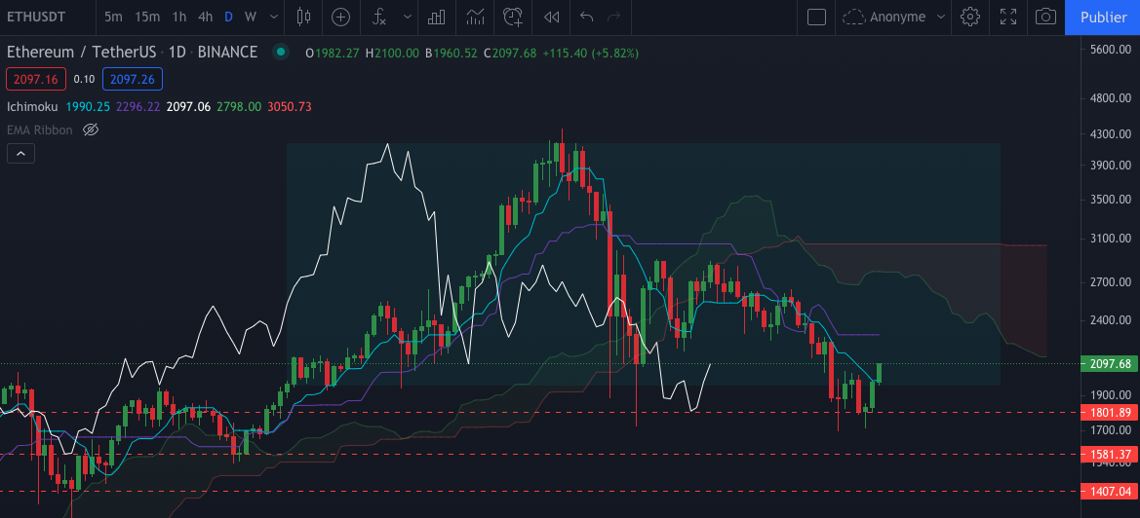Collapse the indicator legend with the chevron
Image resolution: width=1140 pixels, height=518 pixels.
click(x=20, y=153)
